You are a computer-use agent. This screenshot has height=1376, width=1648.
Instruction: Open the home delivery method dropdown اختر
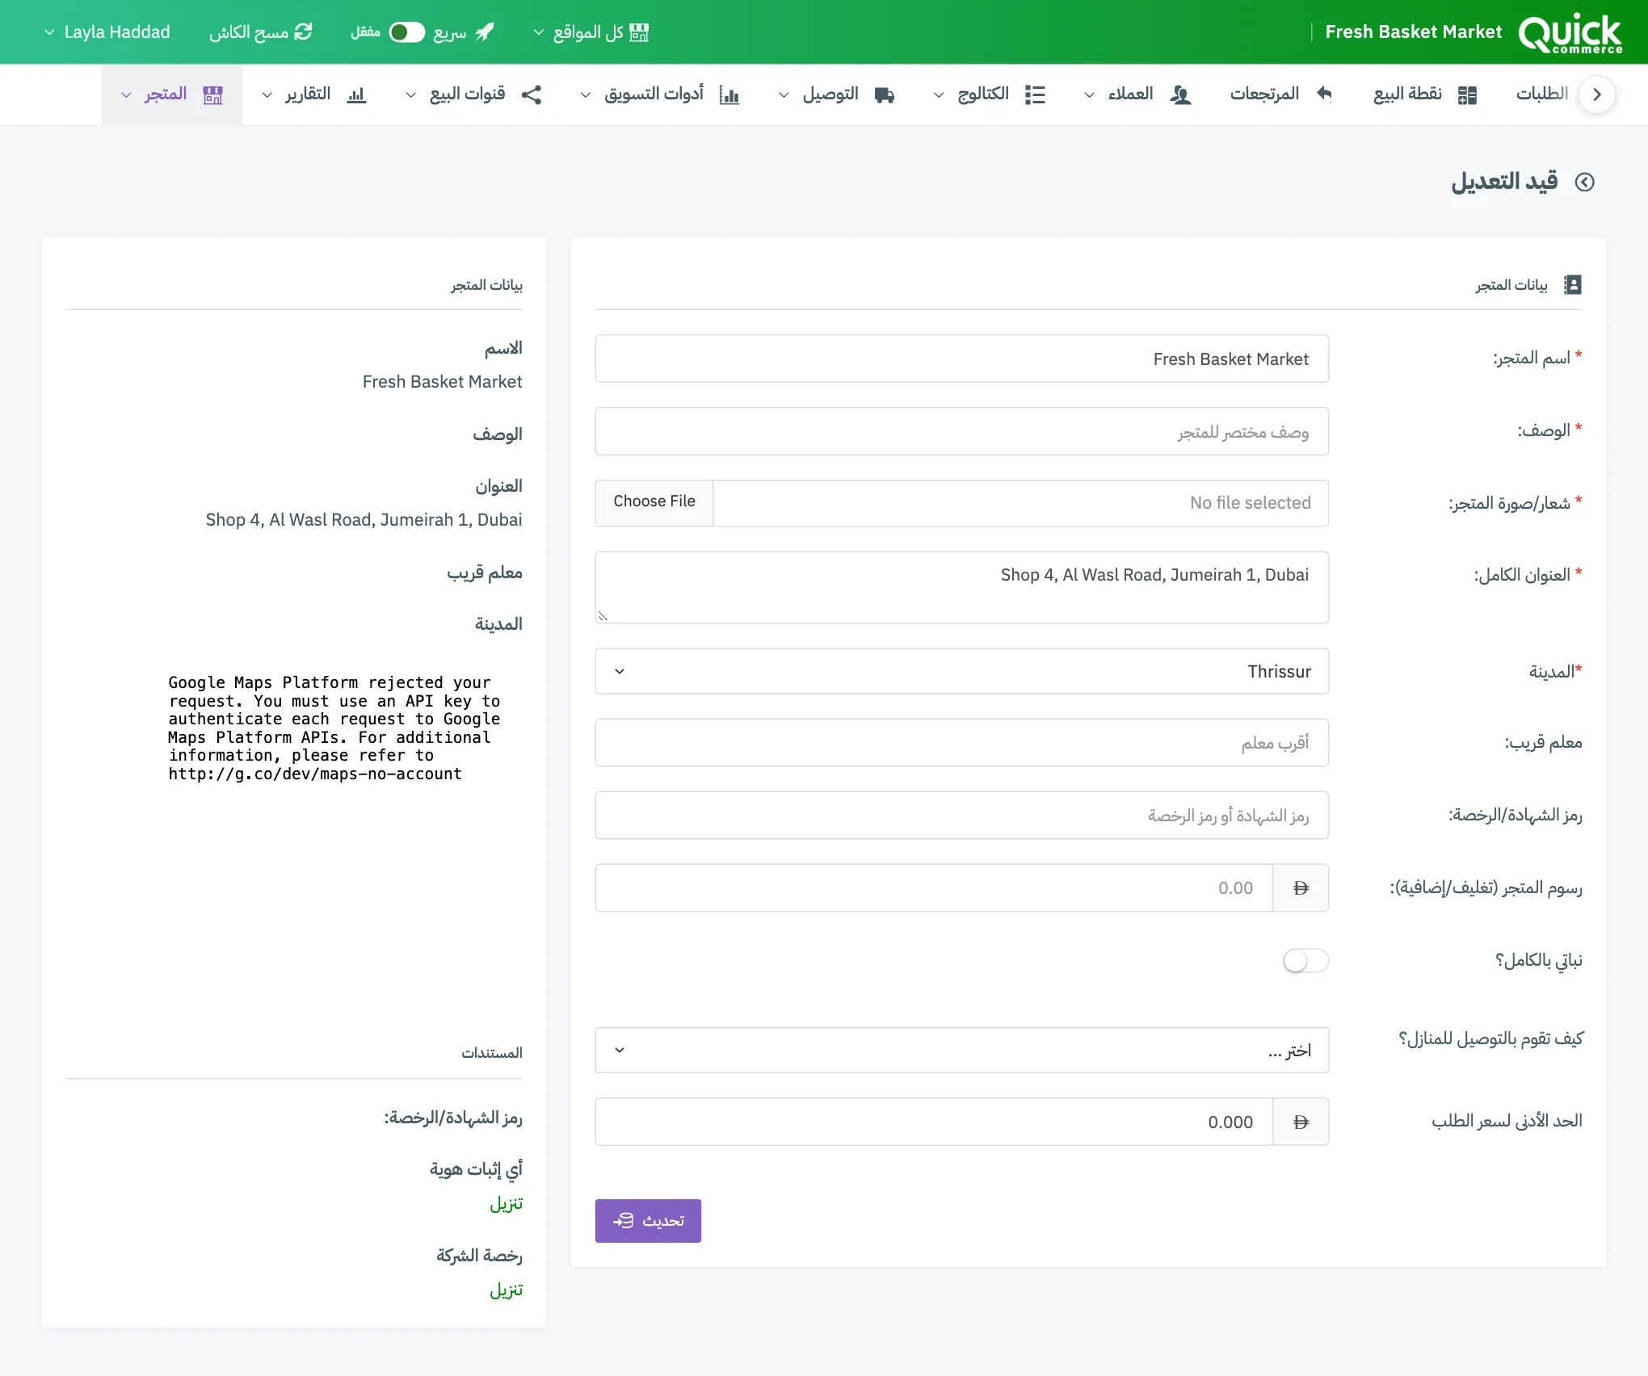pos(961,1050)
